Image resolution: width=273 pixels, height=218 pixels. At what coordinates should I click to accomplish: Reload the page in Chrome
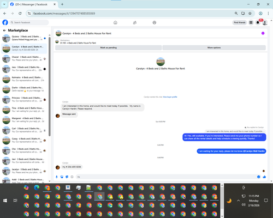pos(20,14)
